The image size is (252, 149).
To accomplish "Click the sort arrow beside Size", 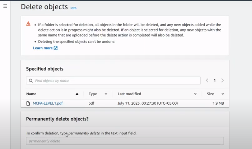I will click(x=223, y=94).
